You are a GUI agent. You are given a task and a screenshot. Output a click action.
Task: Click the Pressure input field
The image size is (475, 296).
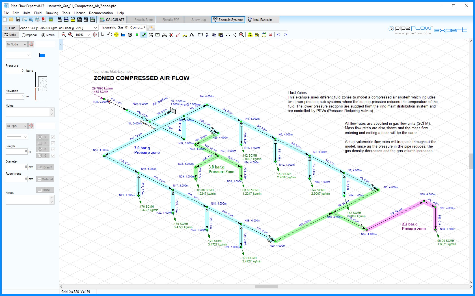(x=15, y=71)
